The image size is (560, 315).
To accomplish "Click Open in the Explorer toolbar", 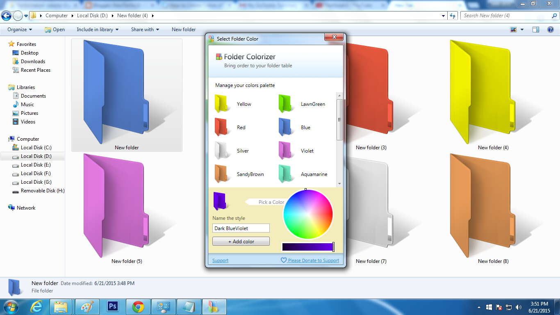I will (x=55, y=30).
